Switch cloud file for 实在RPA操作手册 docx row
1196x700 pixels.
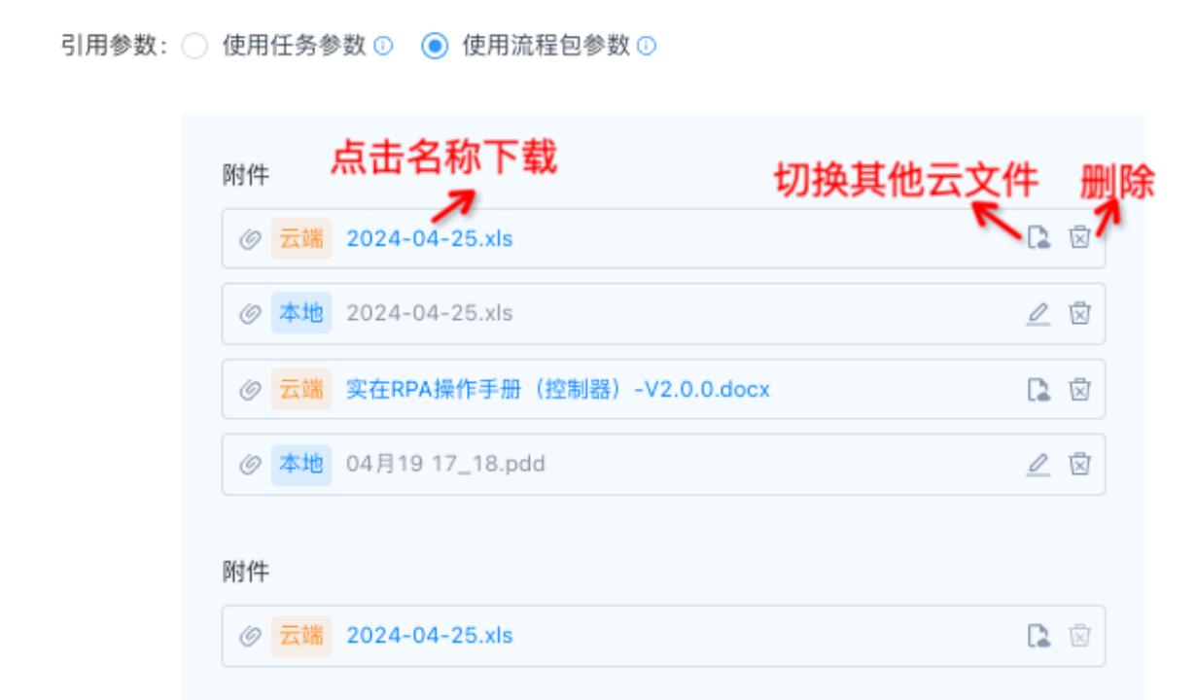(1038, 389)
